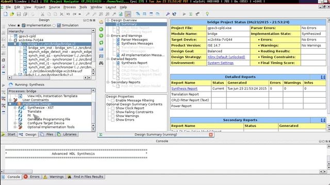The image size is (330, 185).
Task: Click the wrench tool icon in toolbar
Action: click(168, 14)
